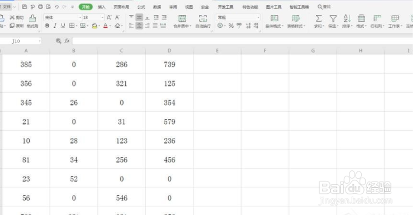Click inside the formula bar input
416x215 pixels.
(242, 41)
